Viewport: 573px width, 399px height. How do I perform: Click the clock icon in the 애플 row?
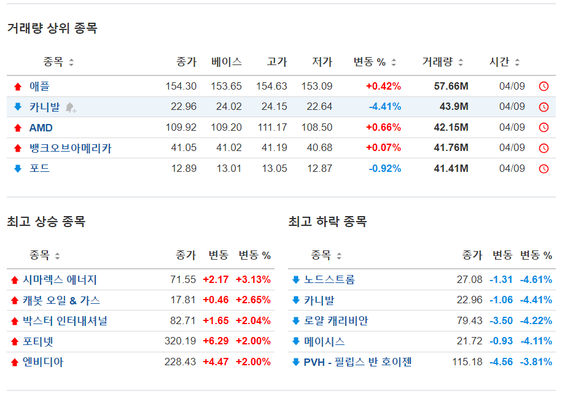(544, 86)
